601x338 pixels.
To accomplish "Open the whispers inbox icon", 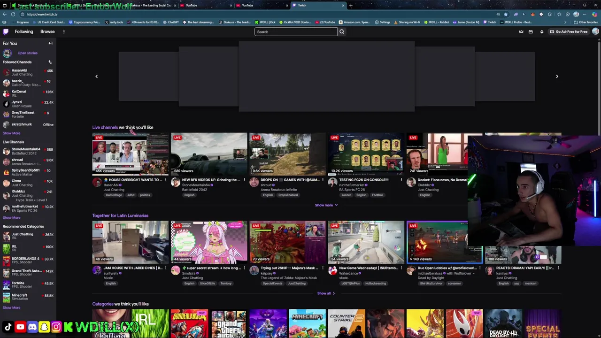I will coord(531,32).
